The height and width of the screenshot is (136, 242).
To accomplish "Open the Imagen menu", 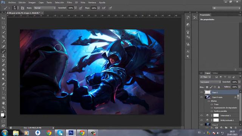I will (32, 3).
